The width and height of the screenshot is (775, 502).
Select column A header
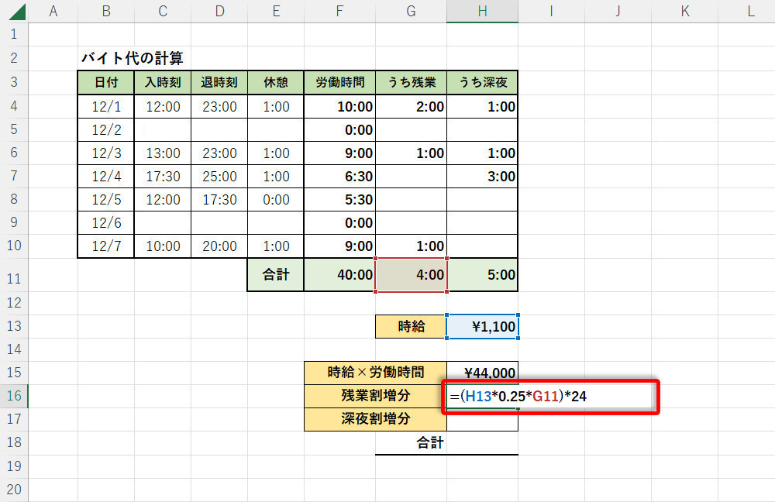click(53, 12)
